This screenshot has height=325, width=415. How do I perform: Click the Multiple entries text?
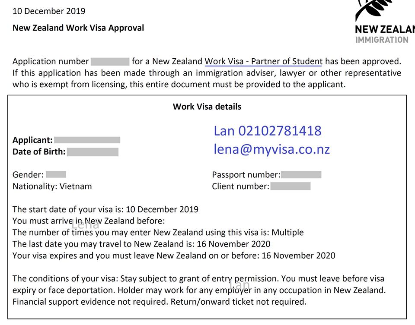coord(288,233)
